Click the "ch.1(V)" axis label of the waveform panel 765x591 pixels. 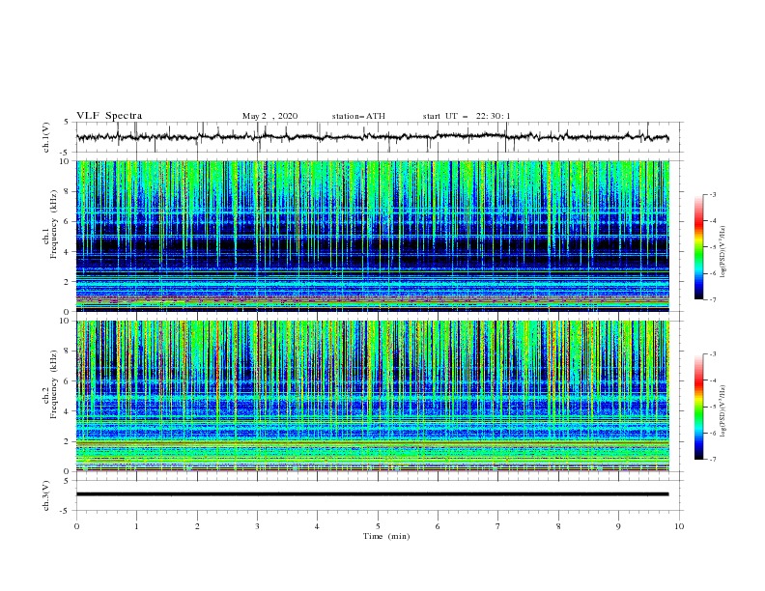(x=46, y=137)
